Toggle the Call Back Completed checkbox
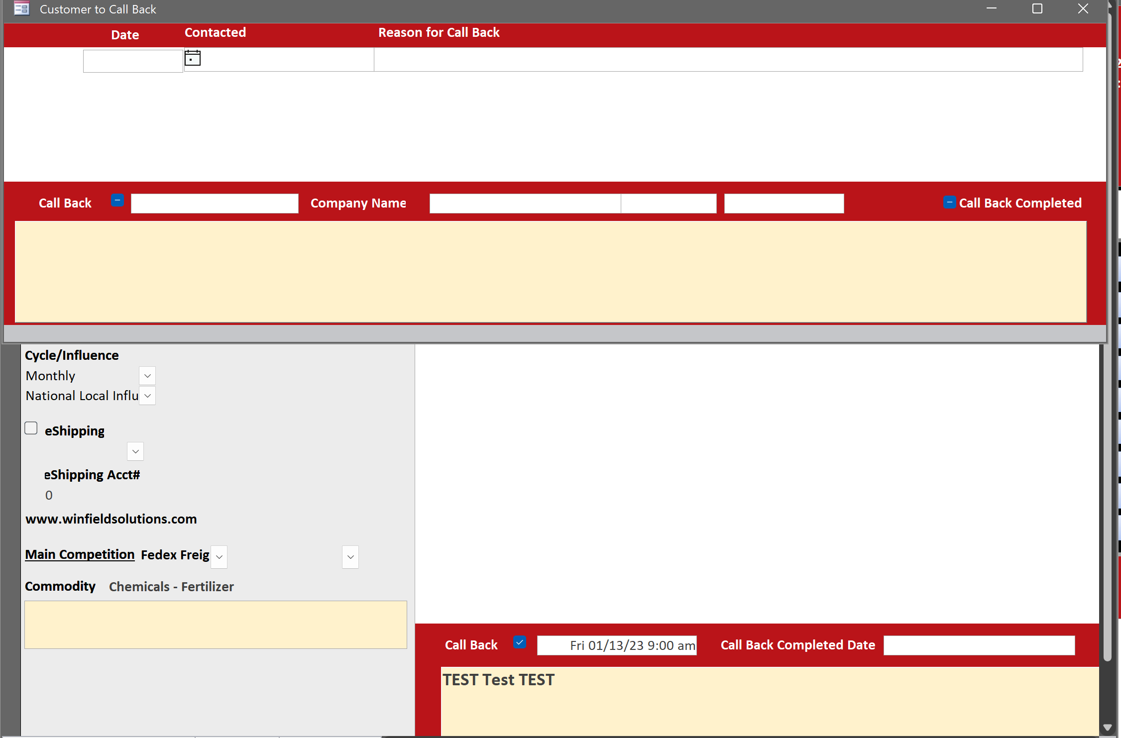 click(949, 202)
